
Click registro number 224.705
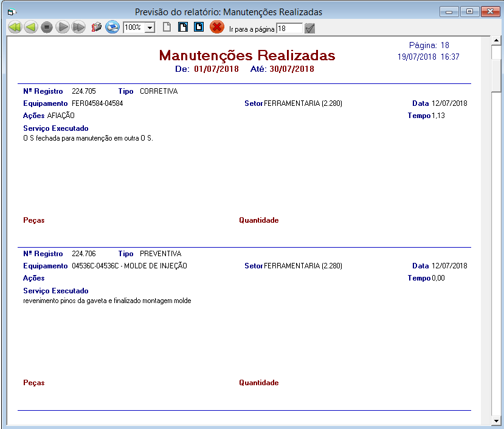pyautogui.click(x=84, y=91)
